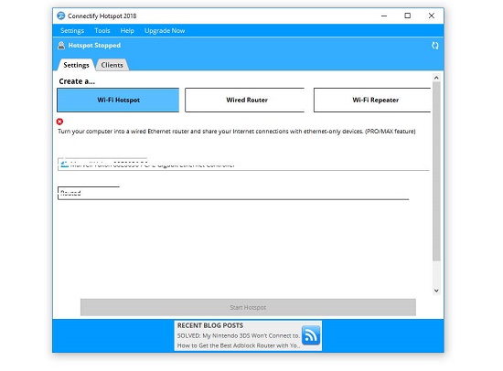Click the hotspot status person icon
The width and height of the screenshot is (503, 371).
61,46
